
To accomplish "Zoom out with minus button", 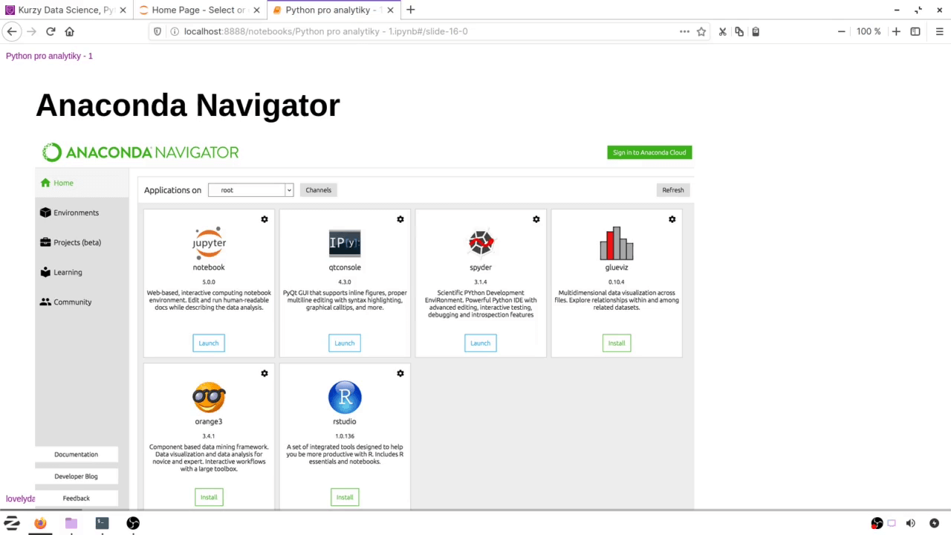I will coord(842,31).
